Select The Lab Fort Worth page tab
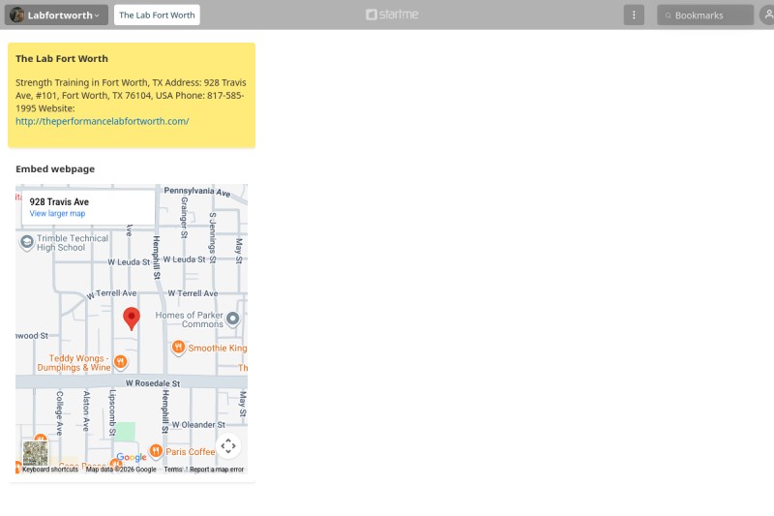Screen dimensions: 774x516 [x=157, y=15]
